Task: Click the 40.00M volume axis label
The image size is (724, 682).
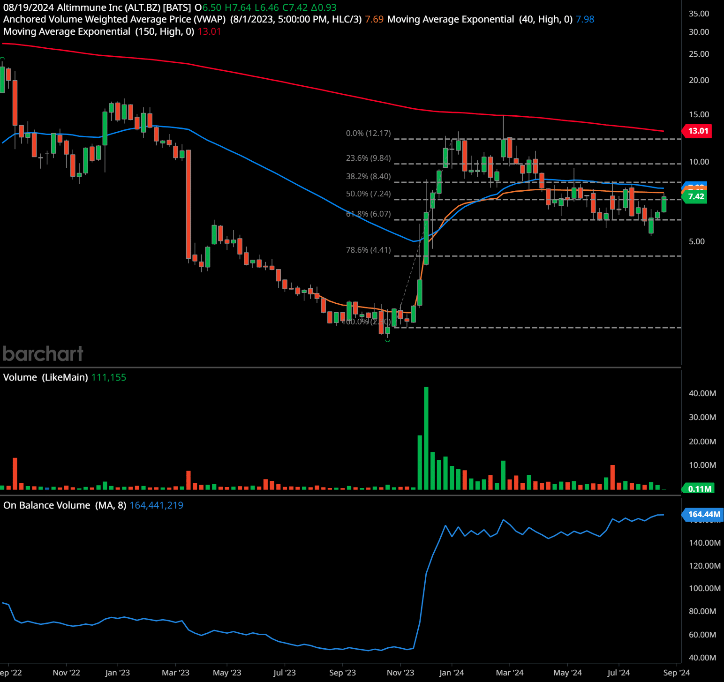Action: click(x=702, y=393)
